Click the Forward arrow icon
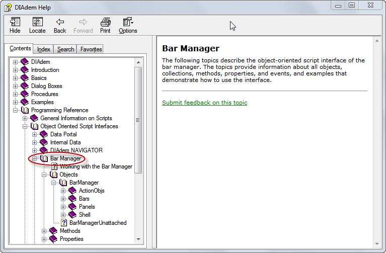Image resolution: width=386 pixels, height=253 pixels. (83, 22)
